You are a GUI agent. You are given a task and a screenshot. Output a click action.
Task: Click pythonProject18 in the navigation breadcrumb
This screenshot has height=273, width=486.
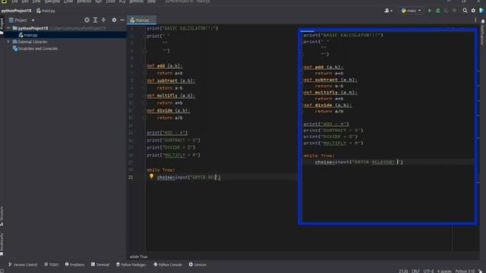coord(16,11)
